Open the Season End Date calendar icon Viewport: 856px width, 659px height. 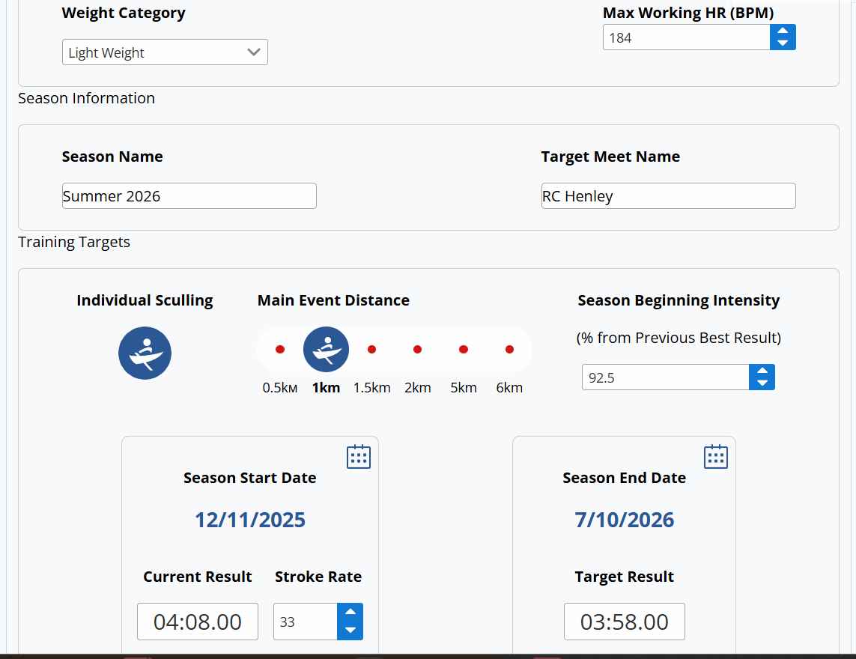716,456
